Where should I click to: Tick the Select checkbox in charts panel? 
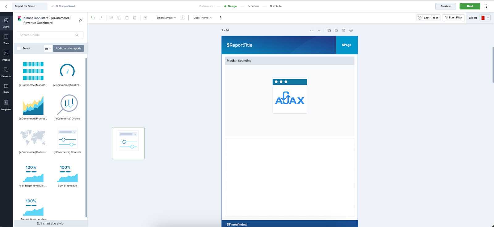tap(19, 48)
